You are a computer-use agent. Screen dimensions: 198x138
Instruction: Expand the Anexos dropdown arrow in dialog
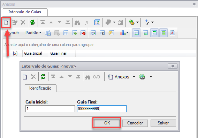coord(134,77)
